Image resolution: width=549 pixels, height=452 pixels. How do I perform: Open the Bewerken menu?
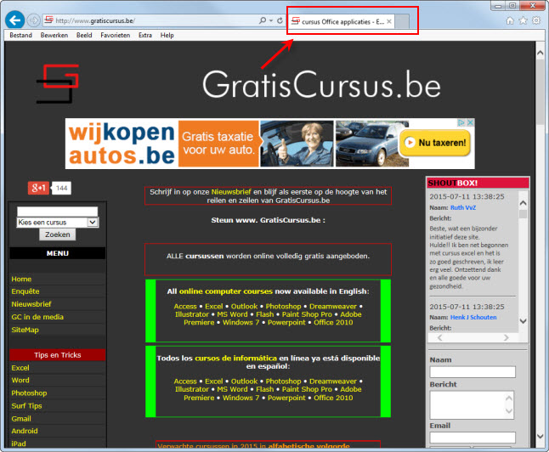pos(54,35)
